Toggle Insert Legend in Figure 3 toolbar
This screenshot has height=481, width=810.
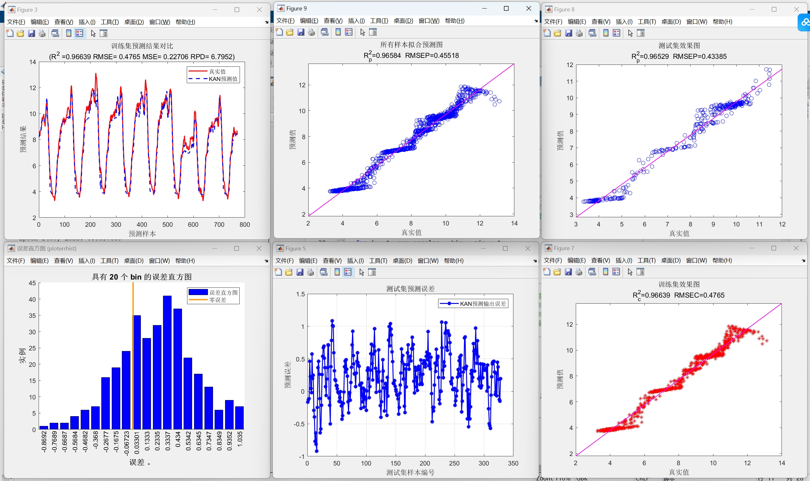coord(79,34)
